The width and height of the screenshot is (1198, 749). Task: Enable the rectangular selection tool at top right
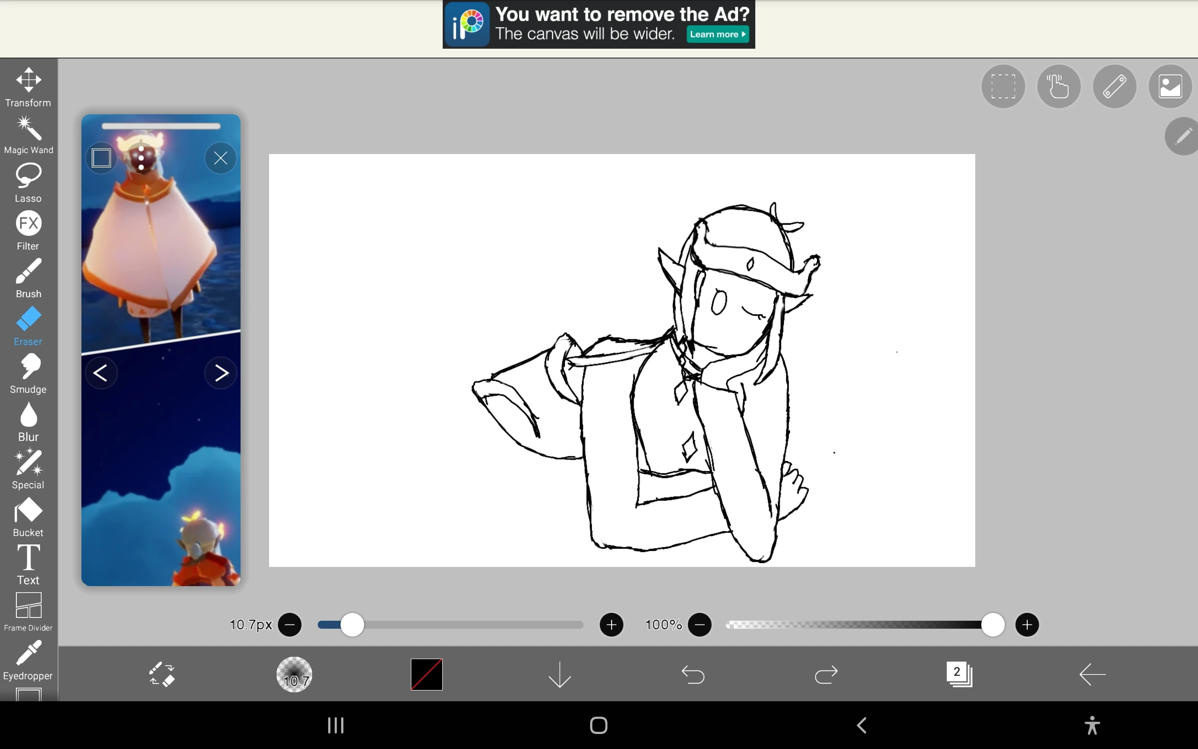point(1002,86)
